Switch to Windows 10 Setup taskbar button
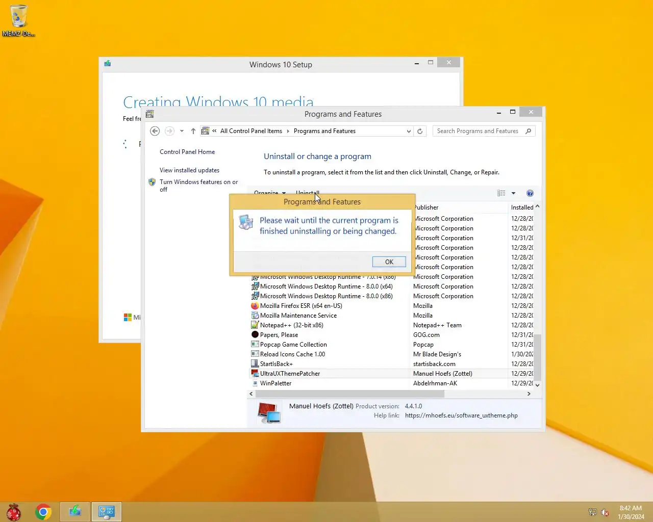Image resolution: width=653 pixels, height=522 pixels. pyautogui.click(x=76, y=512)
